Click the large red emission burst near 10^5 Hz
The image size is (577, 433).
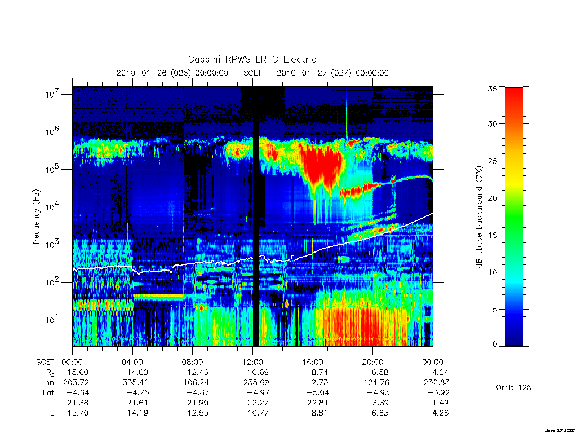(x=321, y=166)
